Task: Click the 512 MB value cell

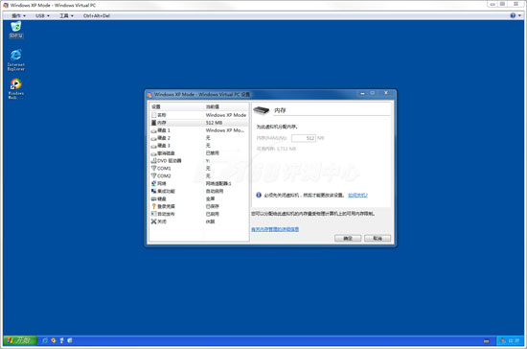Action: click(214, 123)
